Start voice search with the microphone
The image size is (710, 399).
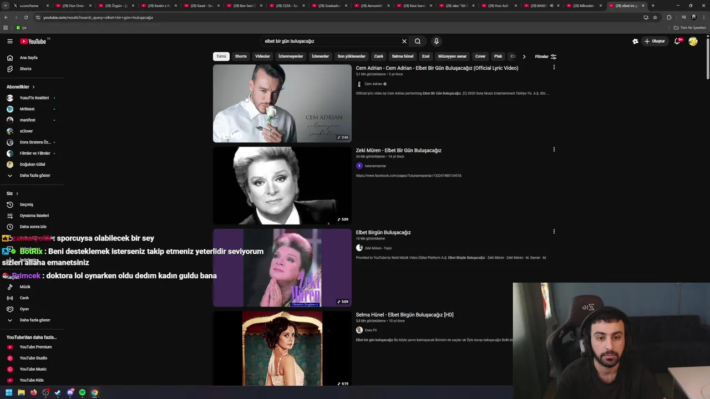pyautogui.click(x=437, y=41)
